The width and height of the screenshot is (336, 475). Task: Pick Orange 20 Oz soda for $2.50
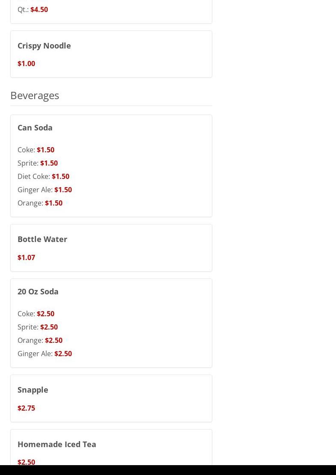40,340
